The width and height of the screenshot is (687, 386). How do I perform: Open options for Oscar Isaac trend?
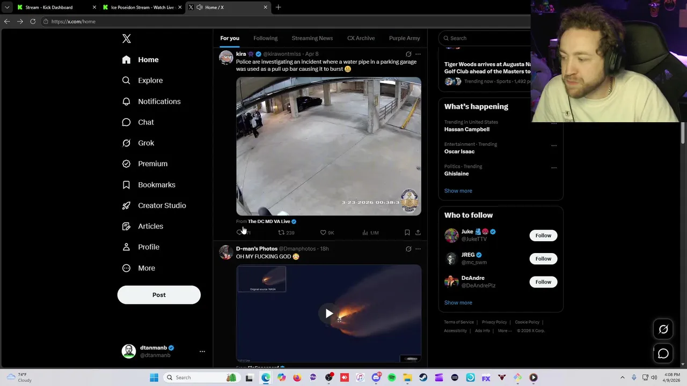point(554,145)
